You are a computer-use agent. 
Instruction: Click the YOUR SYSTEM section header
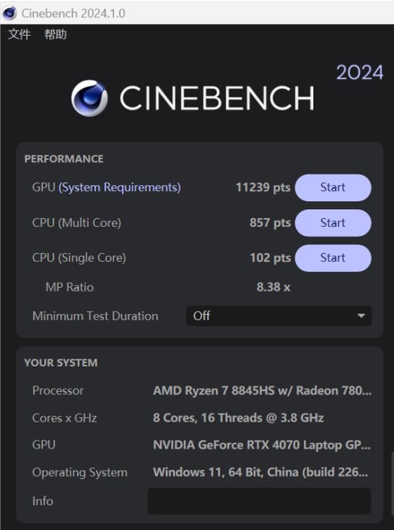point(59,363)
